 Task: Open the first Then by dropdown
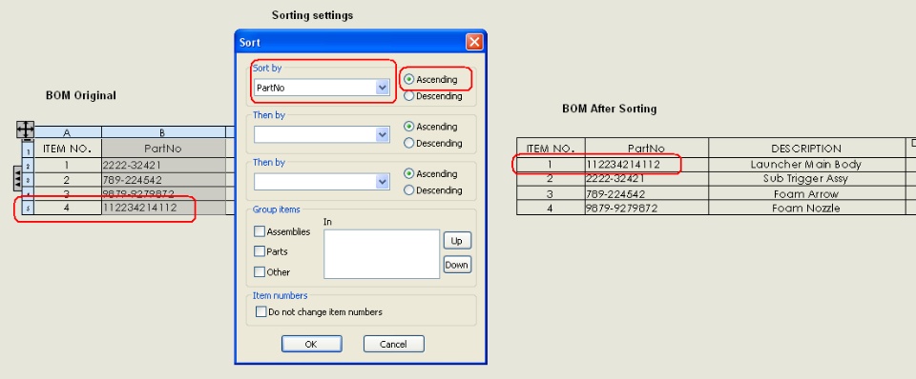pos(383,134)
